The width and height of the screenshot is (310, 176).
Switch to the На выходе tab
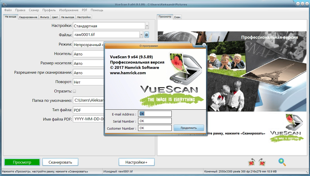(x=68, y=17)
